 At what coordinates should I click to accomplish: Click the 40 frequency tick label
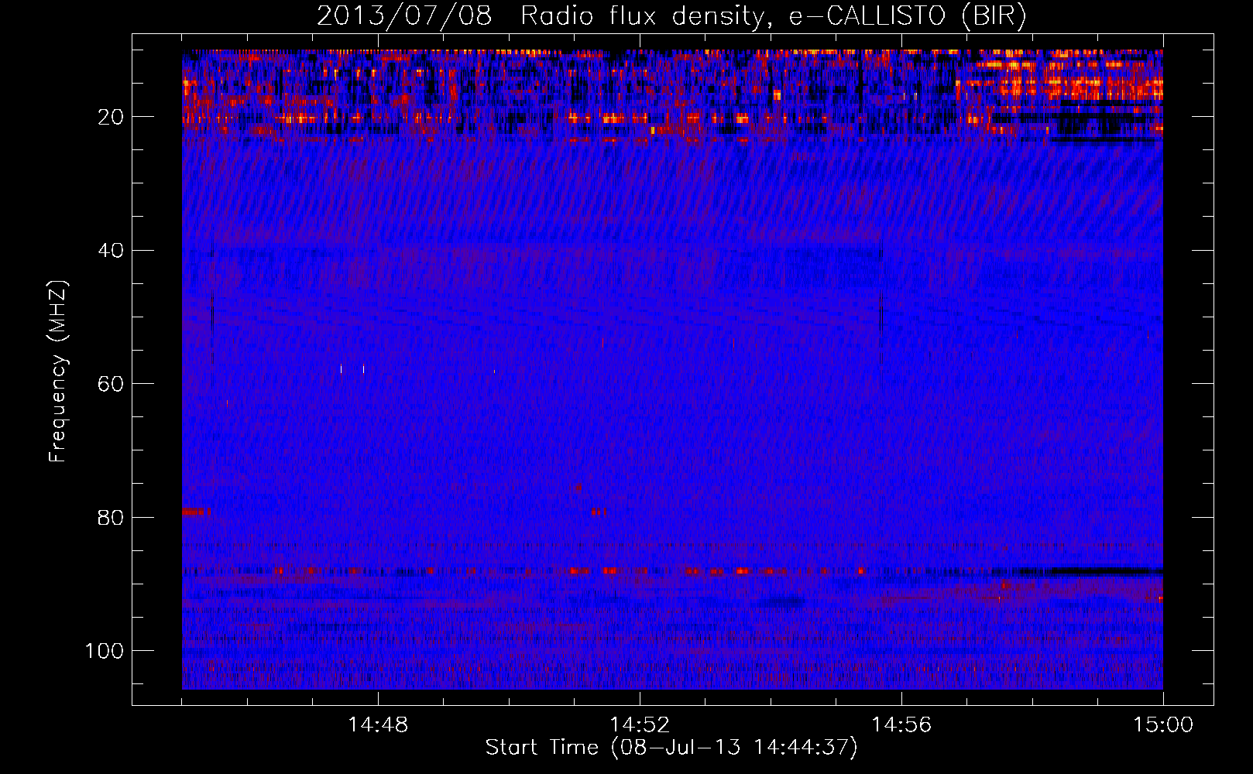(x=112, y=251)
